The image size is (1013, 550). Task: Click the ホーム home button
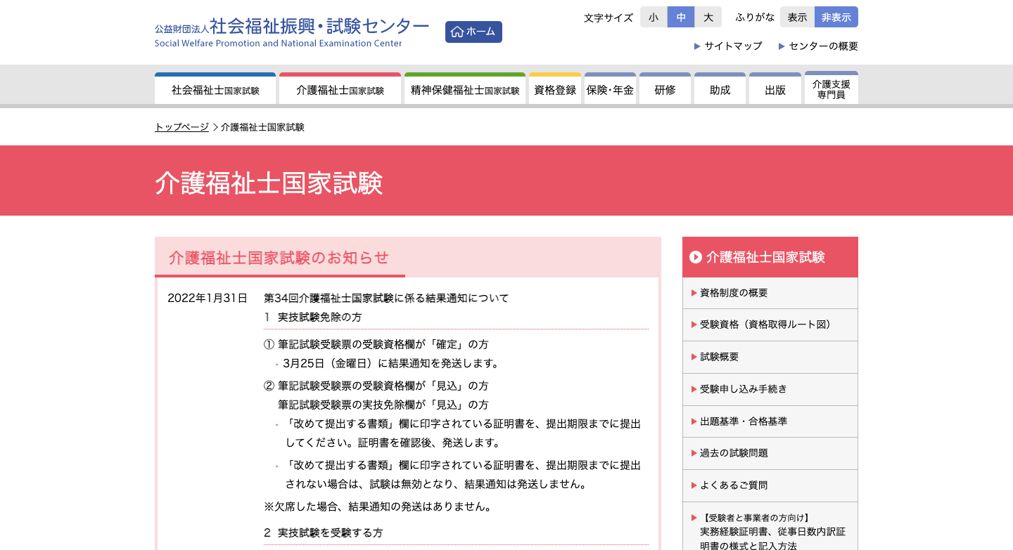click(473, 32)
